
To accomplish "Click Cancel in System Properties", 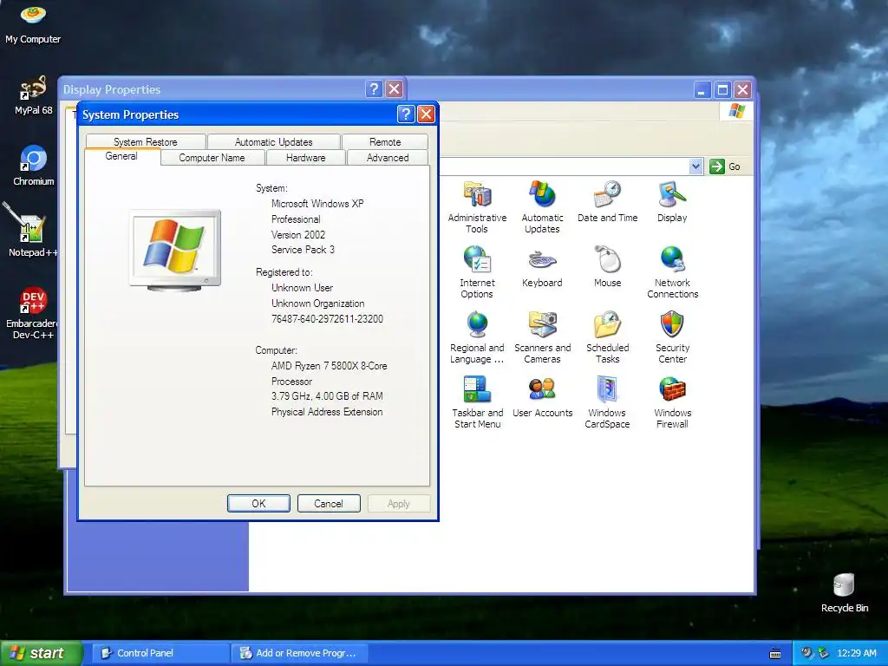I will click(x=329, y=504).
